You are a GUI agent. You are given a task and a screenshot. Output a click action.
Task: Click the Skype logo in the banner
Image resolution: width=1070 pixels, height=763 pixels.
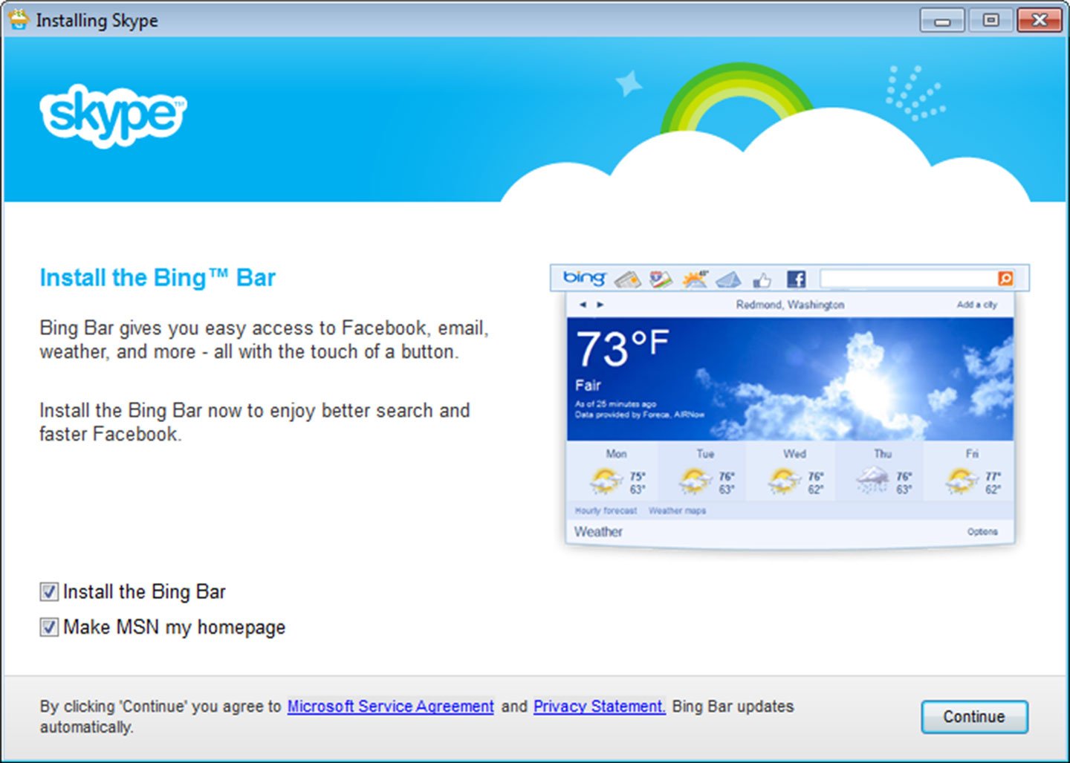click(x=113, y=115)
